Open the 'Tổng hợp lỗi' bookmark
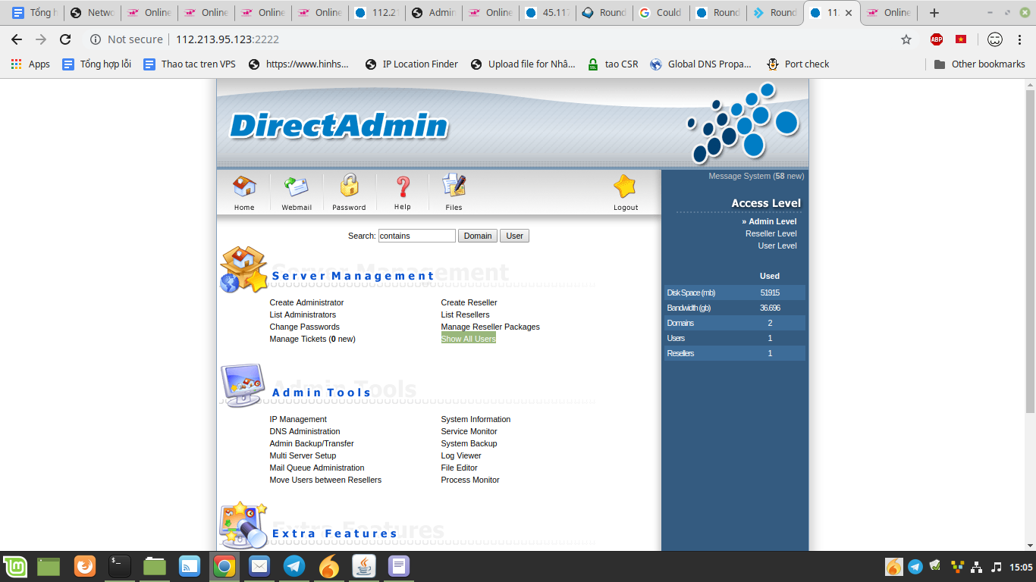Viewport: 1036px width, 582px height. point(97,64)
